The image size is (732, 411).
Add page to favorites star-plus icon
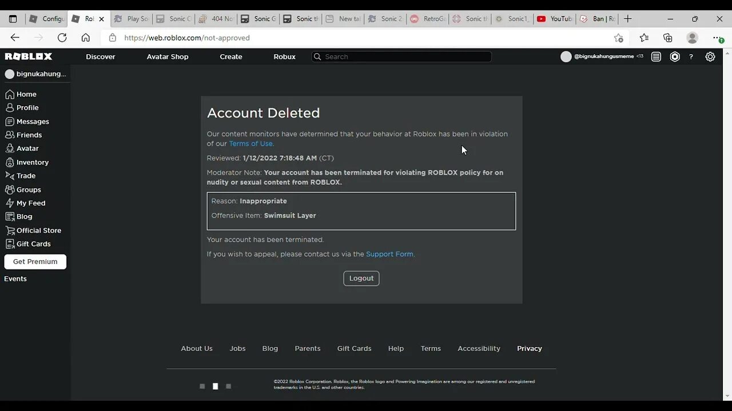(619, 38)
